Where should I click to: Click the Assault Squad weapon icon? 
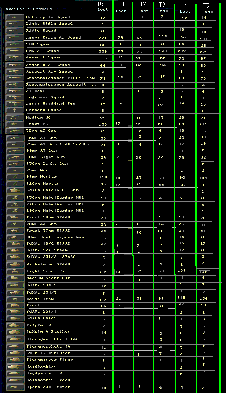(x=15, y=57)
